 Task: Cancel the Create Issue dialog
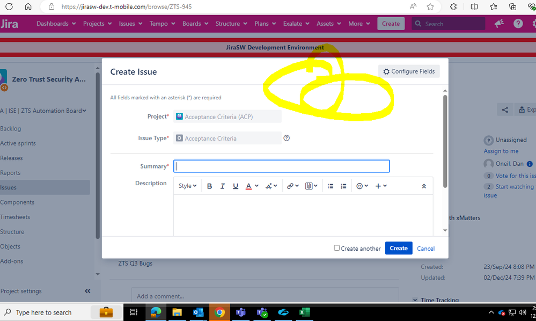coord(425,249)
